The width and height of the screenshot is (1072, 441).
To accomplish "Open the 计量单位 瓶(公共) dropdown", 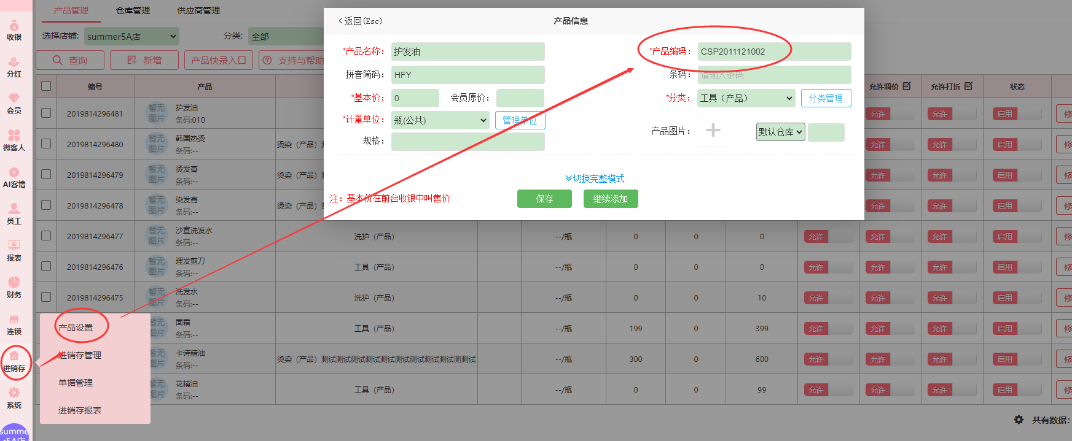I will (440, 120).
